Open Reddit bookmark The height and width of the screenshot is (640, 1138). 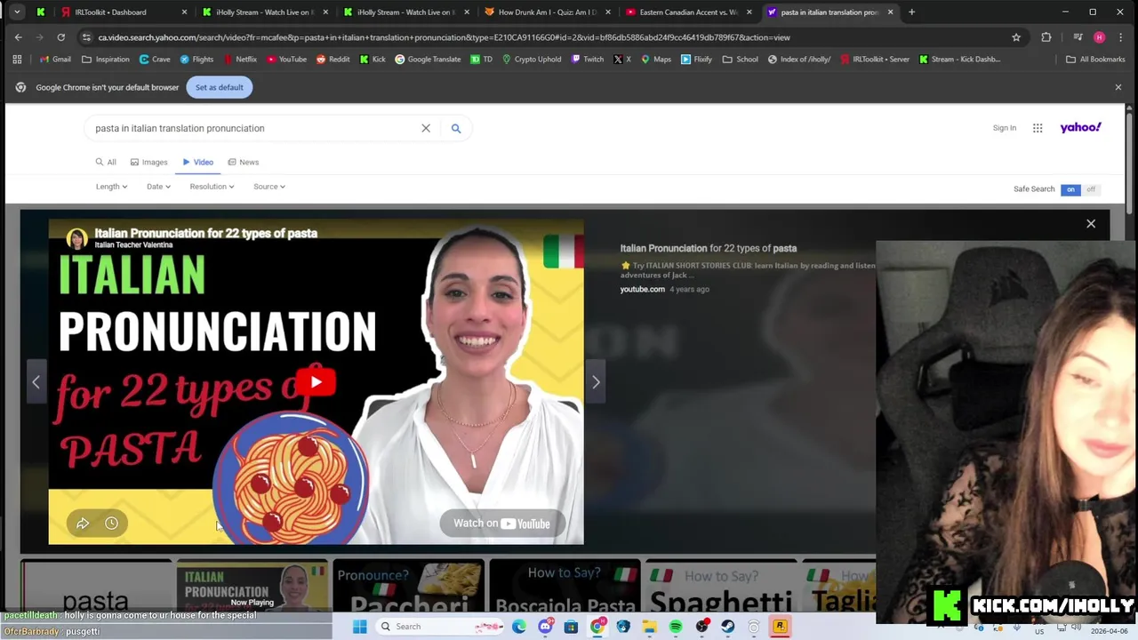(333, 60)
